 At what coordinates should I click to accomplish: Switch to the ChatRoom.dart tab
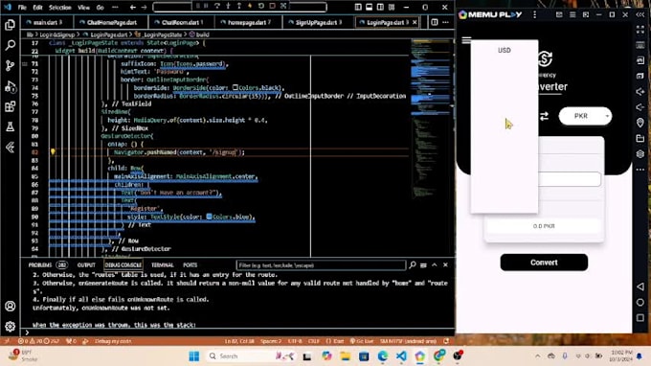pos(182,22)
